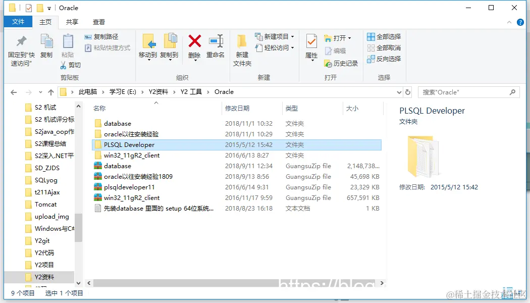
Task: Open the 文件 (File) menu
Action: click(x=18, y=22)
